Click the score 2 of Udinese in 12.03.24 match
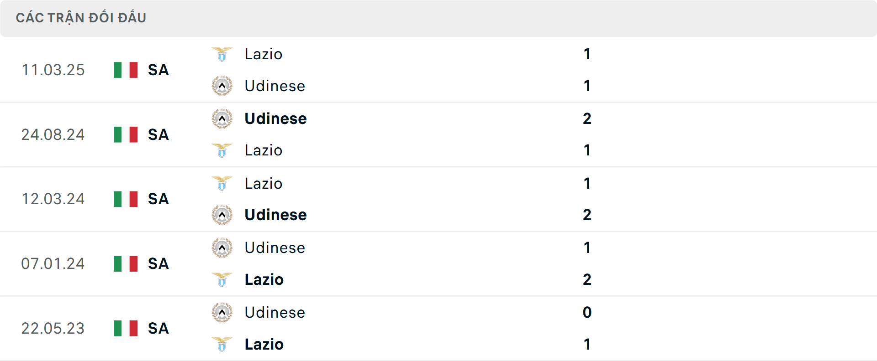The image size is (877, 361). (x=587, y=214)
